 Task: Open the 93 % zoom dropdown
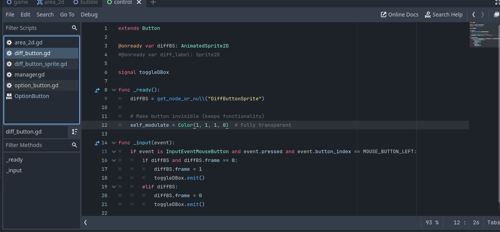(432, 222)
